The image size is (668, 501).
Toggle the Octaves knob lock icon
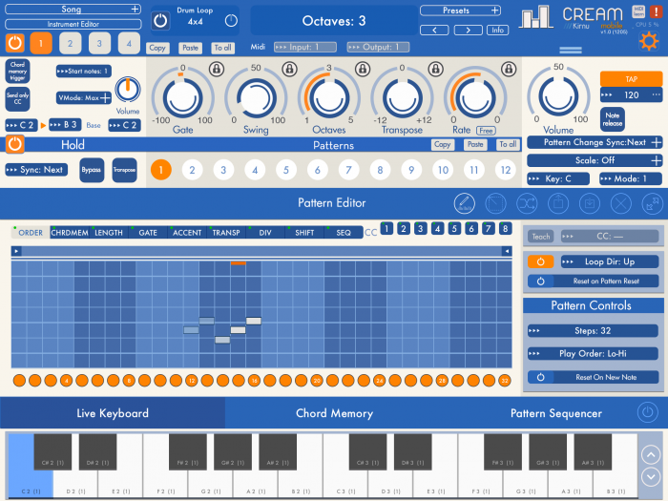coord(363,69)
